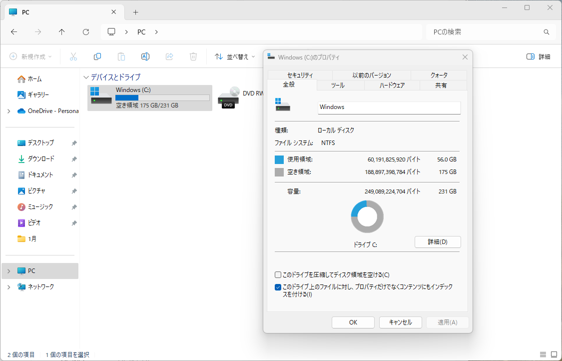562x361 pixels.
Task: Select the DVD RW drive icon
Action: pyautogui.click(x=228, y=97)
